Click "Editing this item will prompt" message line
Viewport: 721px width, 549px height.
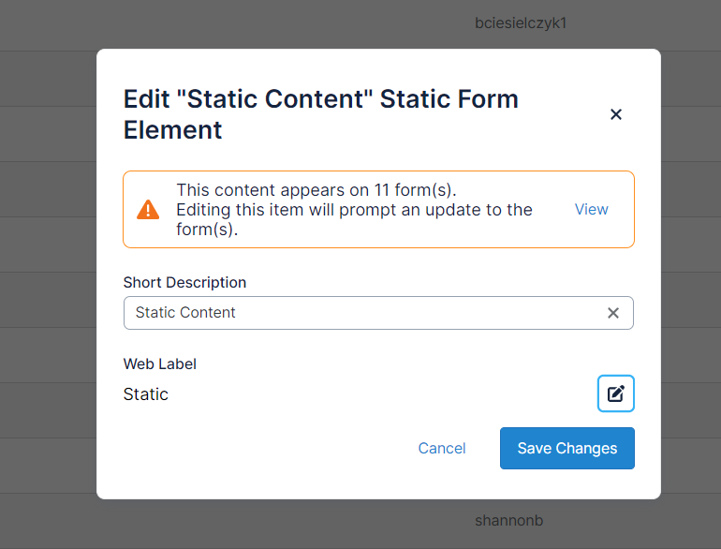(x=354, y=210)
